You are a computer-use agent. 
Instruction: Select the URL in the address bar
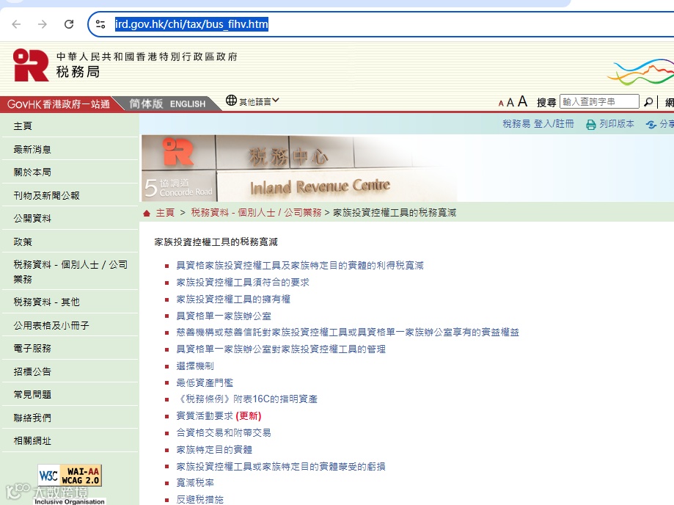click(191, 24)
